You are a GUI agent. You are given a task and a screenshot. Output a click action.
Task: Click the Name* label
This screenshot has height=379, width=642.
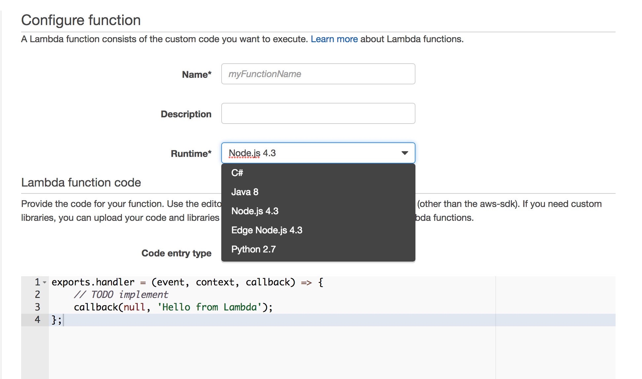[x=196, y=74]
